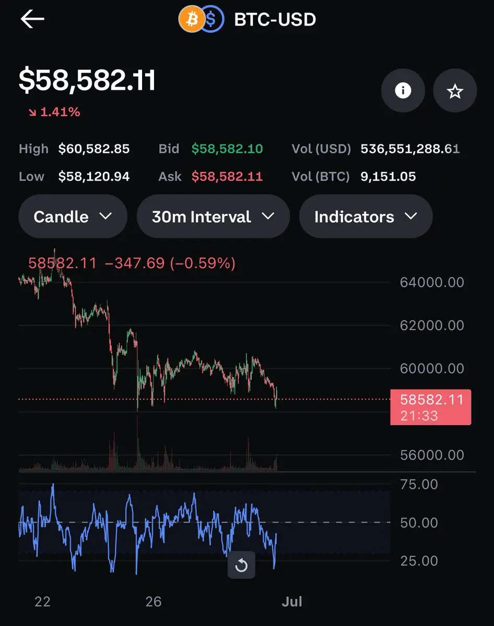Tap the large $58,582.11 price heading
Image resolution: width=494 pixels, height=626 pixels.
pos(87,81)
